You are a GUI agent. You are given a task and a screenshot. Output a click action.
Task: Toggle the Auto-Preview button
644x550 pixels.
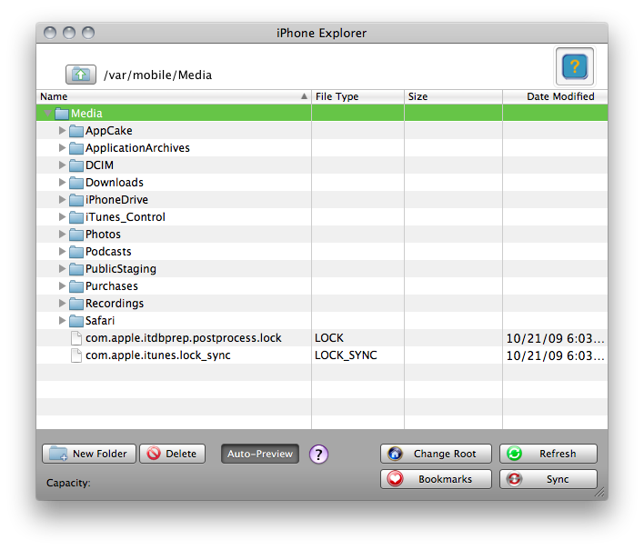pos(260,454)
